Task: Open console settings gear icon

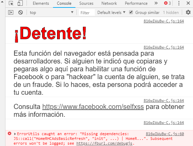Action: click(x=188, y=12)
